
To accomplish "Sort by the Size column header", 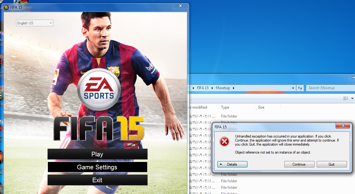I will pos(268,107).
